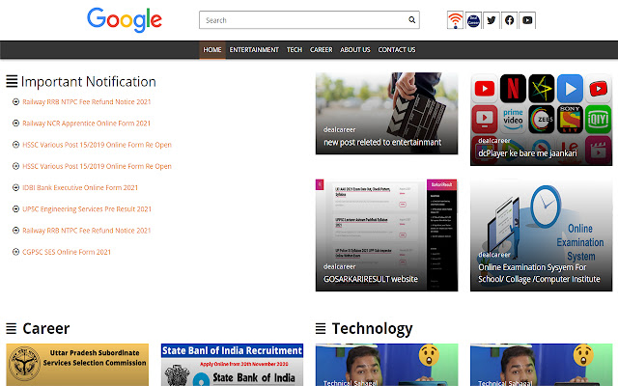Open the GOSARKARIRESULT website card
618x386 pixels.
[386, 235]
